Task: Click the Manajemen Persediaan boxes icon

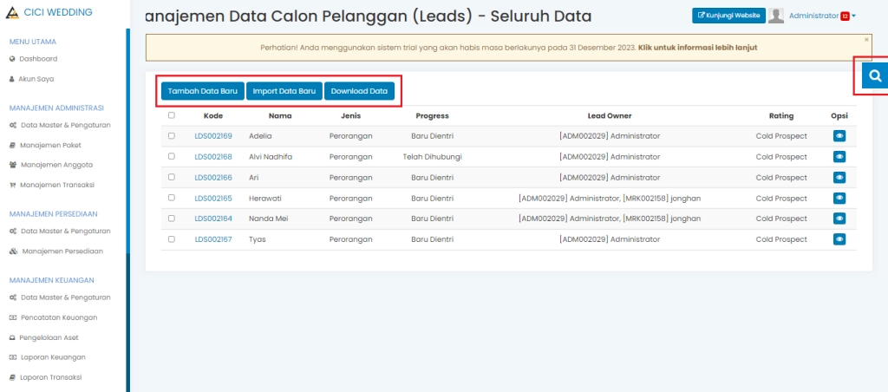Action: coord(14,251)
